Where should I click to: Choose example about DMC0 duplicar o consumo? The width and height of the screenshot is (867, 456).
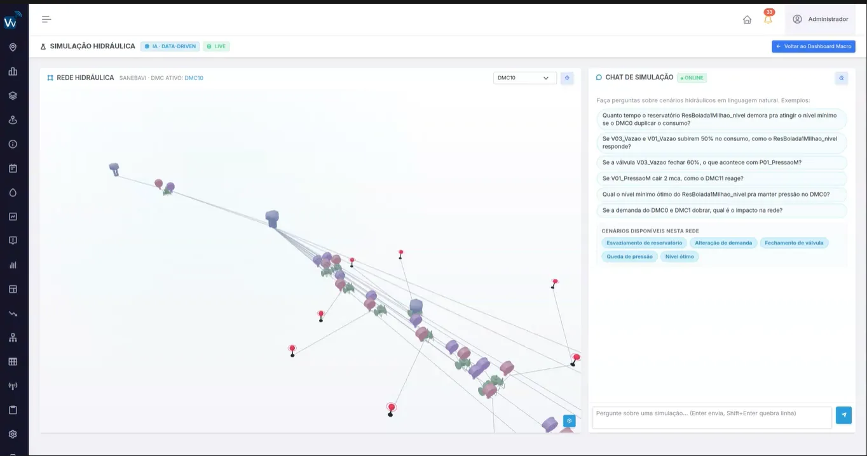(x=721, y=119)
